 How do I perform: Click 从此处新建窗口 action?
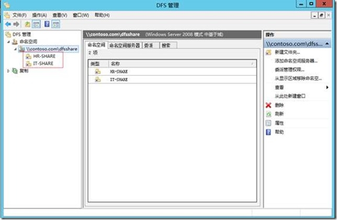point(290,96)
